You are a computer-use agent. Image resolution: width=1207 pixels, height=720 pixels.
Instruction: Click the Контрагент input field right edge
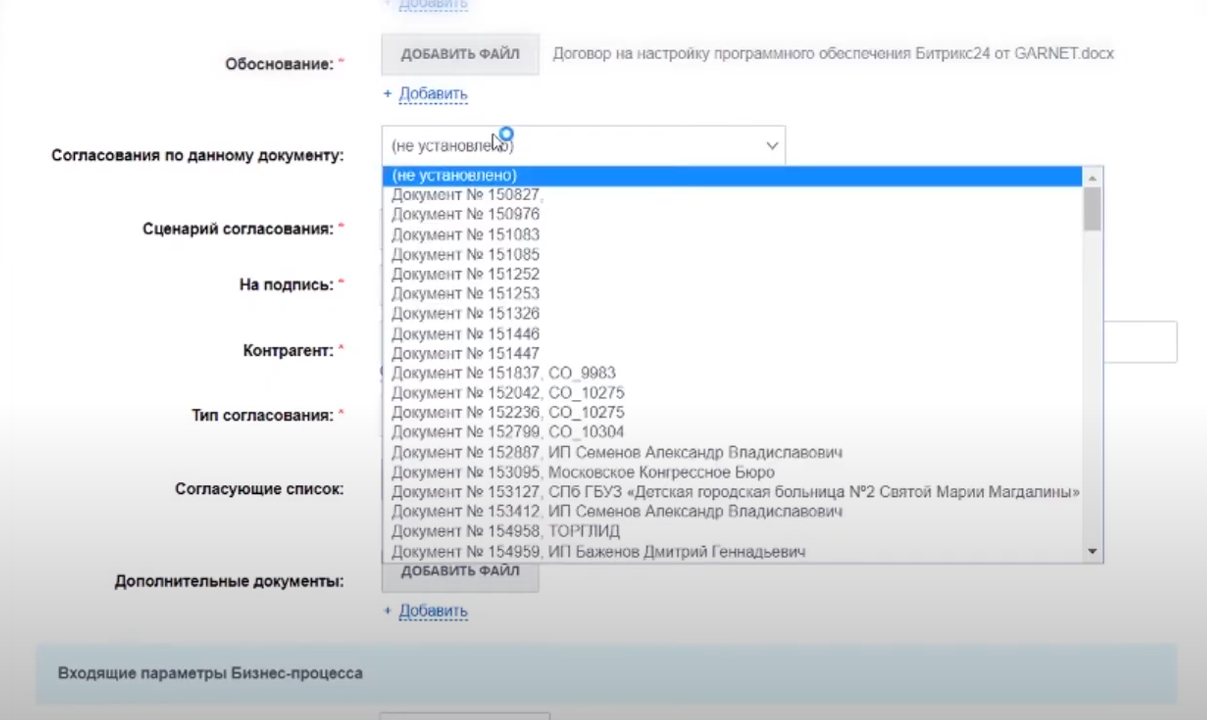(1140, 342)
